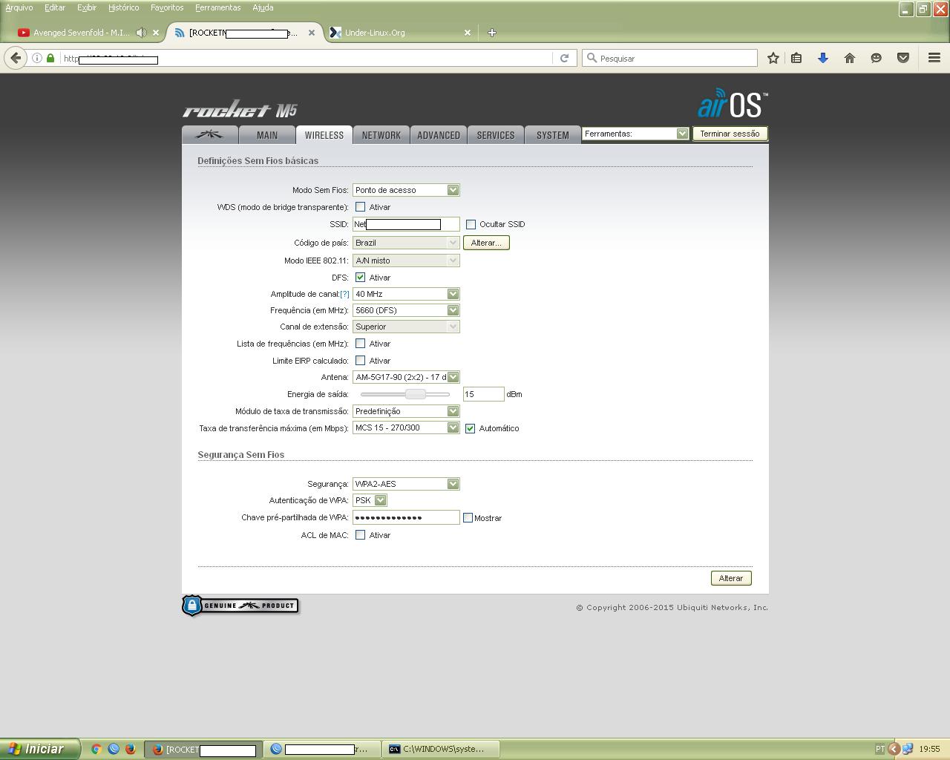Save the page to Pocket
The image size is (950, 760).
point(903,58)
